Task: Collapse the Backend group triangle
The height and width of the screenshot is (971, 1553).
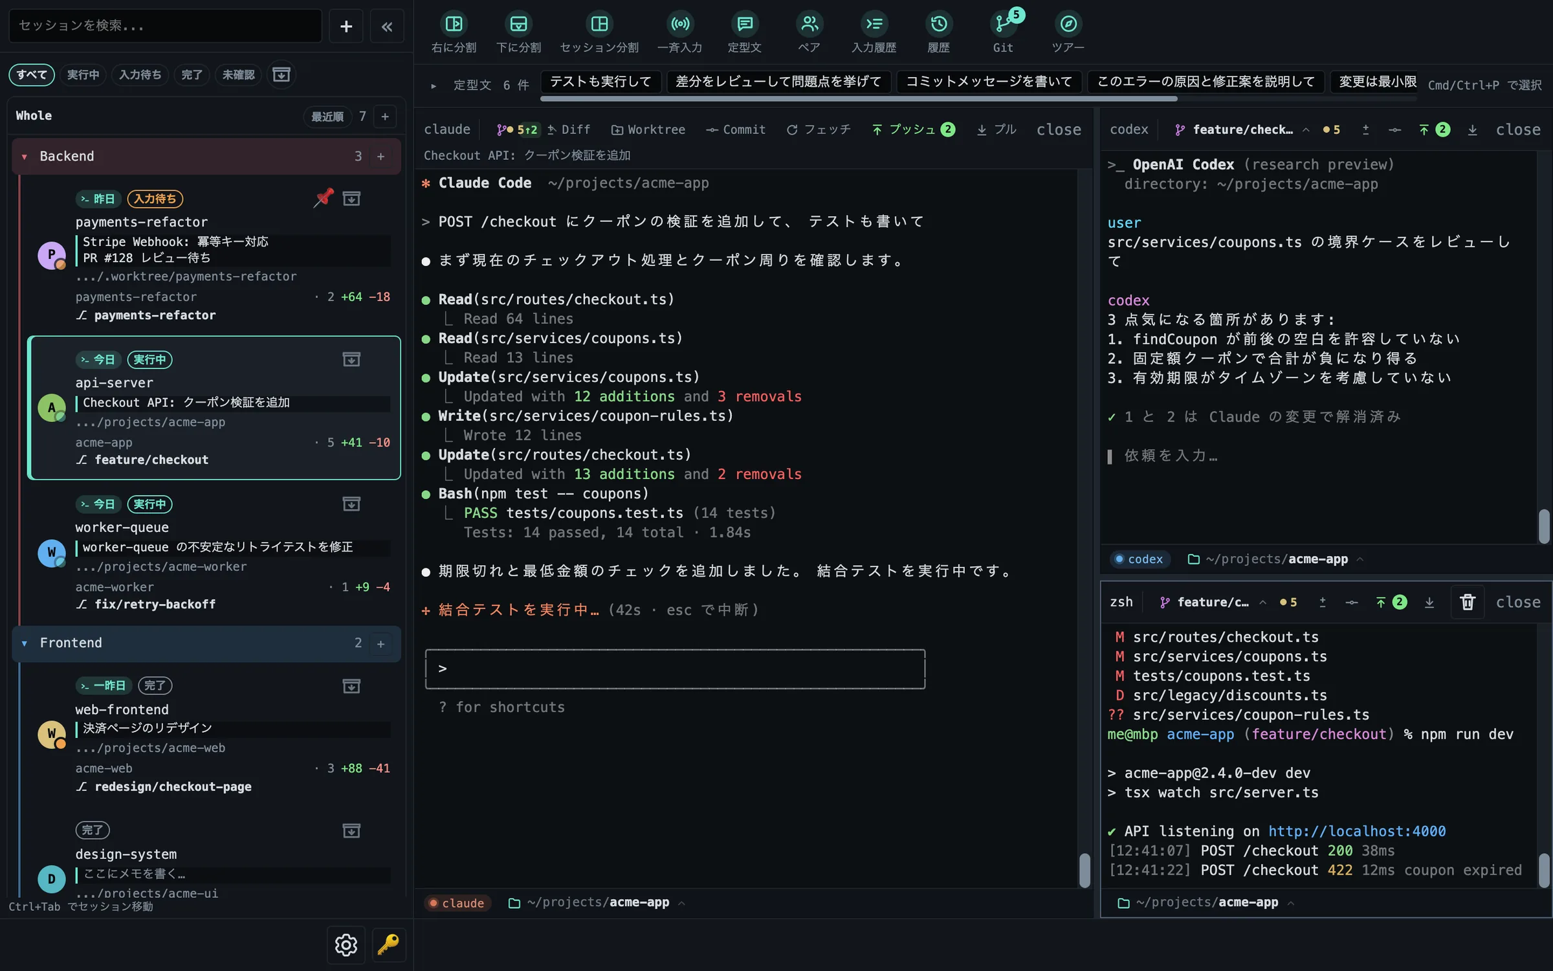Action: click(x=25, y=157)
